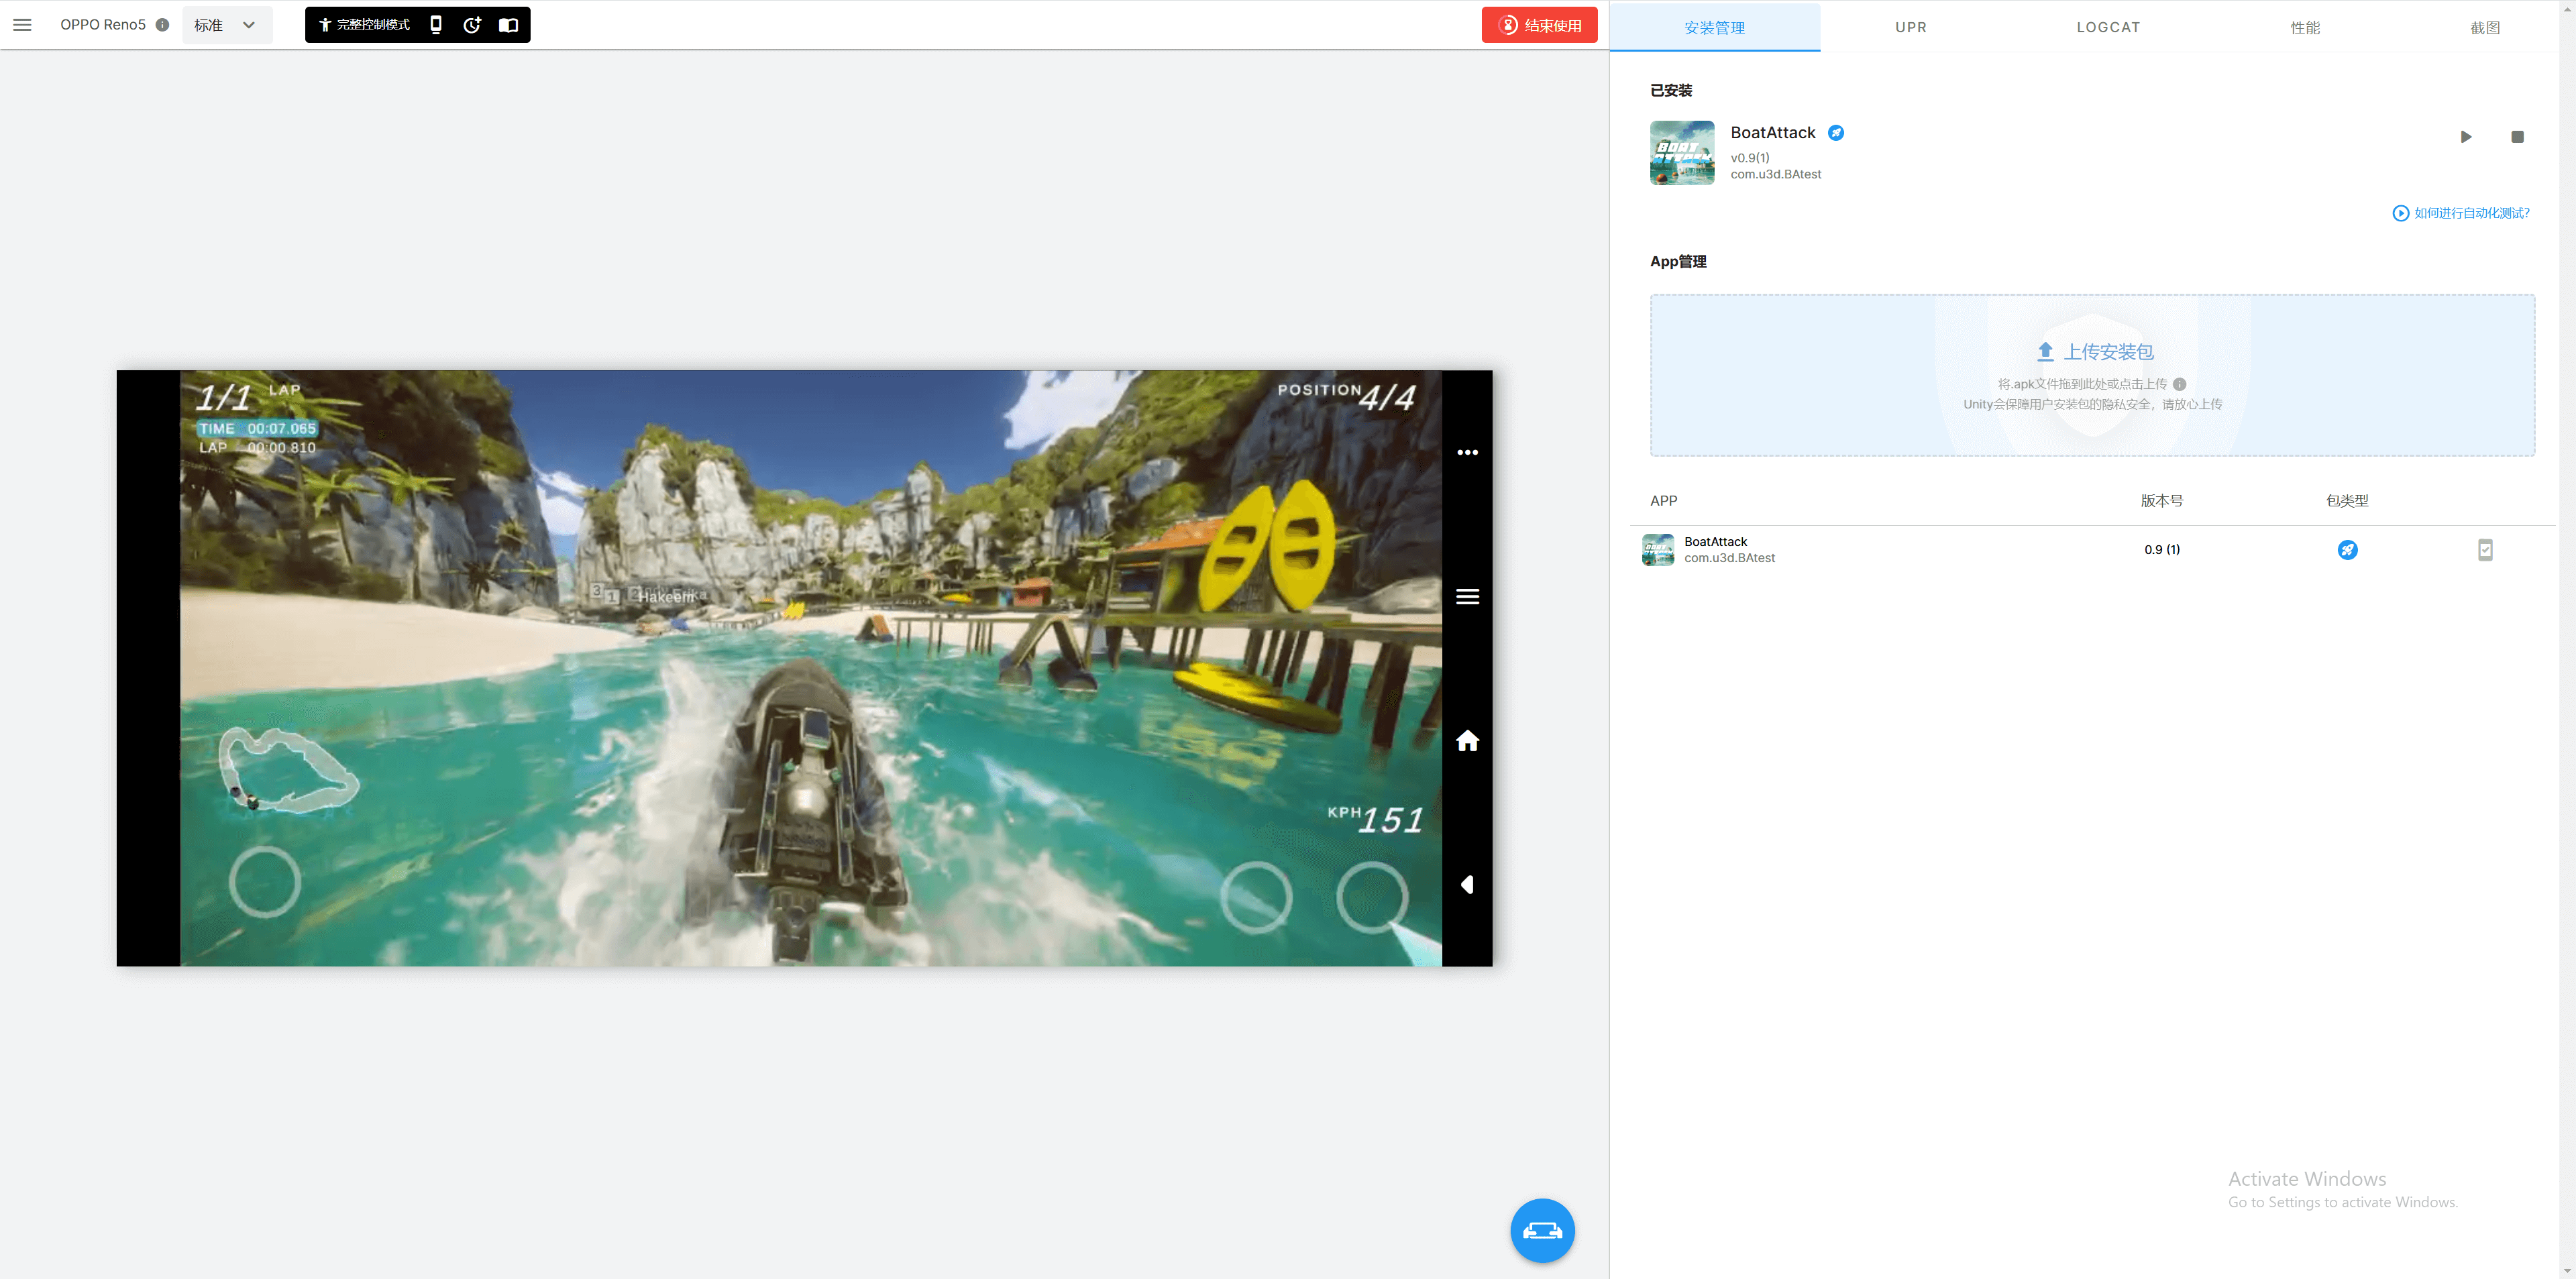
Task: Start BoatAttack with the play icon
Action: click(2465, 137)
